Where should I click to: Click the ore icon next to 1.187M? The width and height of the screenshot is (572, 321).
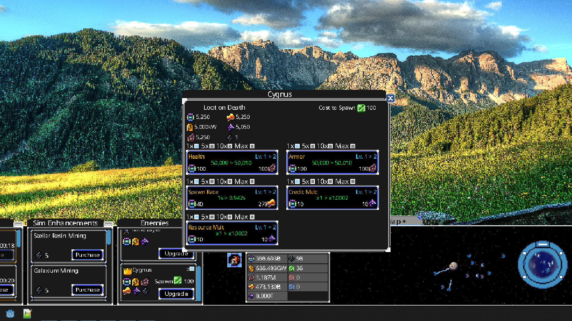coord(251,278)
